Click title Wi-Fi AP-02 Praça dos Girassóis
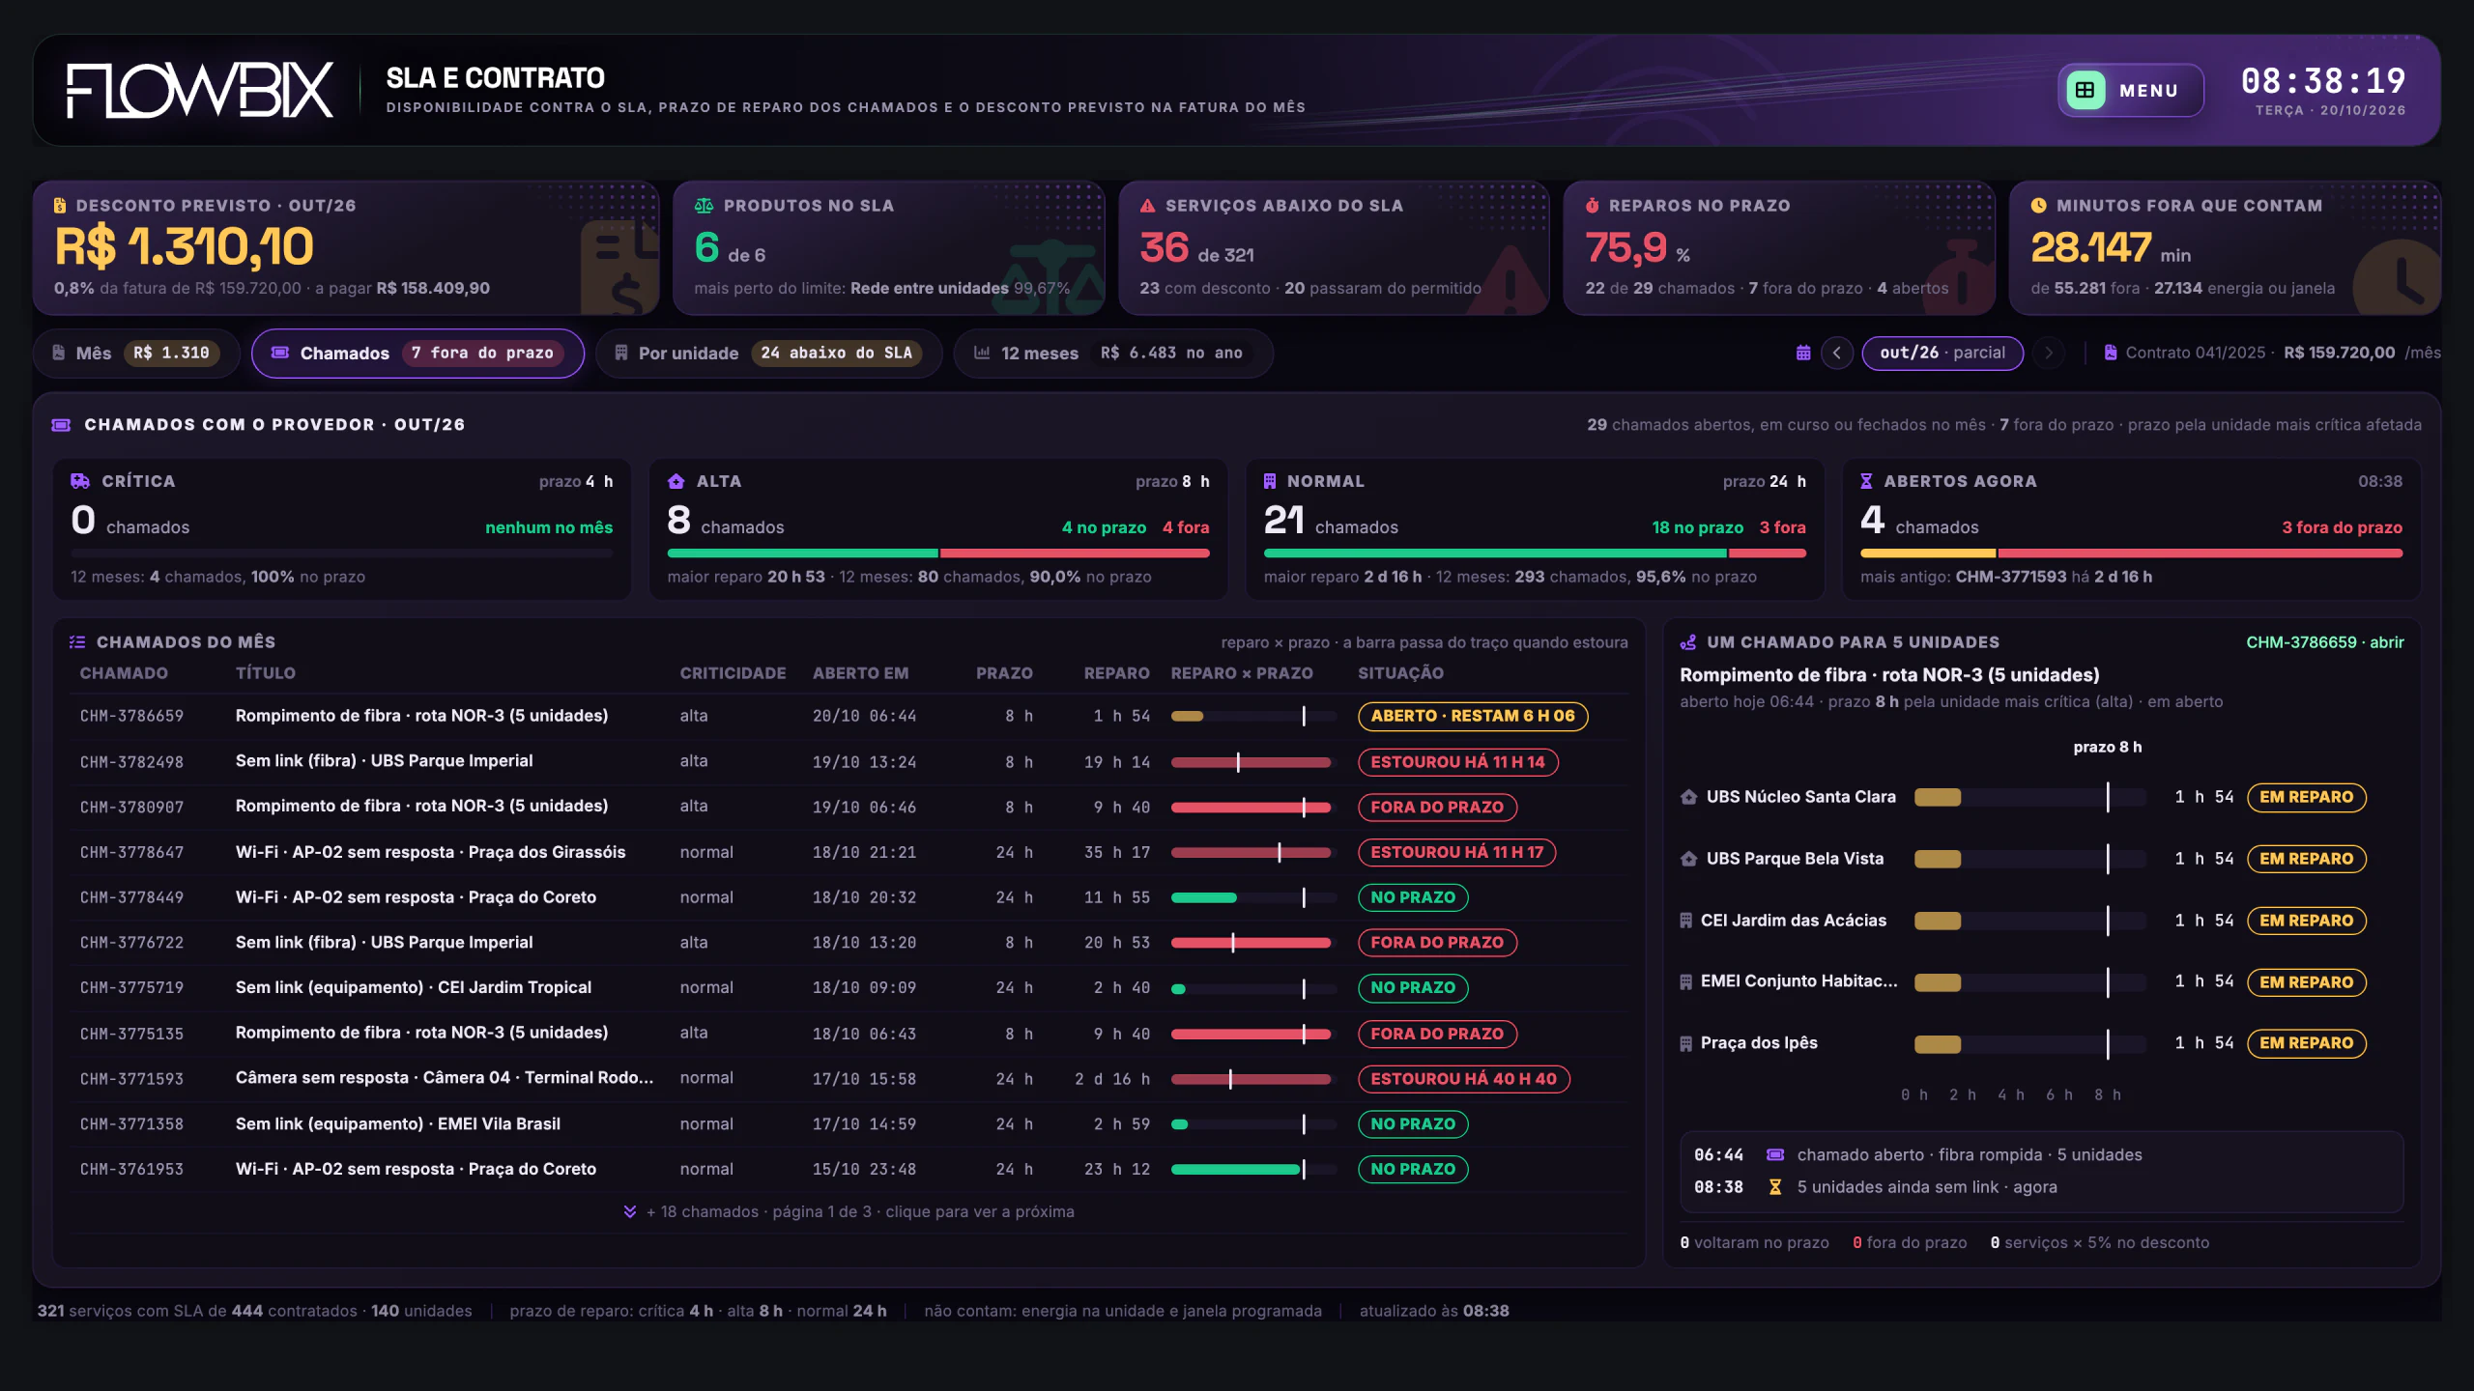Viewport: 2474px width, 1391px height. [430, 852]
